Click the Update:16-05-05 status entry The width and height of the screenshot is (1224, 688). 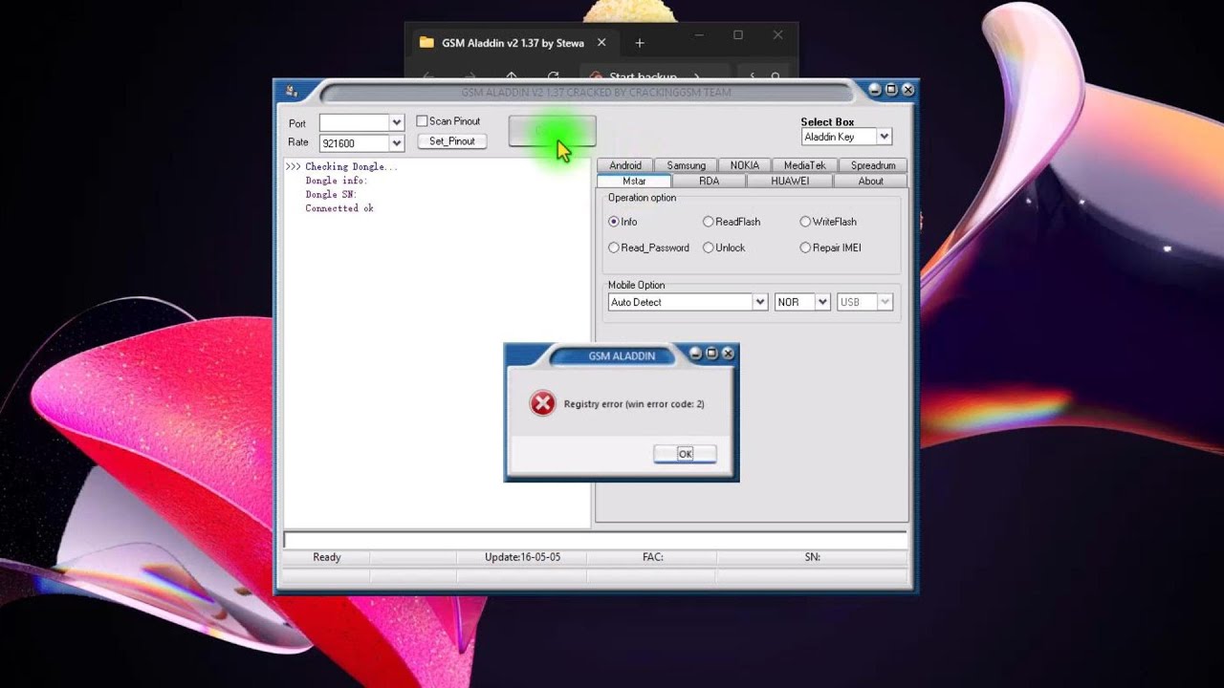(x=522, y=557)
